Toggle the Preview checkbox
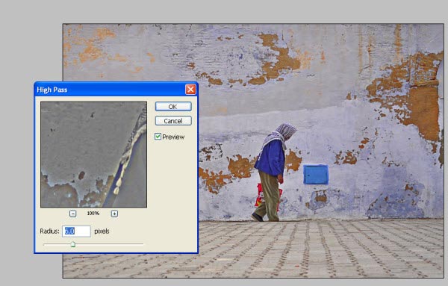Viewport: 448px width, 286px height. [158, 137]
